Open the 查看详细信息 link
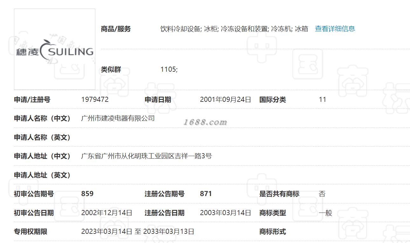410x243 pixels. click(x=335, y=29)
